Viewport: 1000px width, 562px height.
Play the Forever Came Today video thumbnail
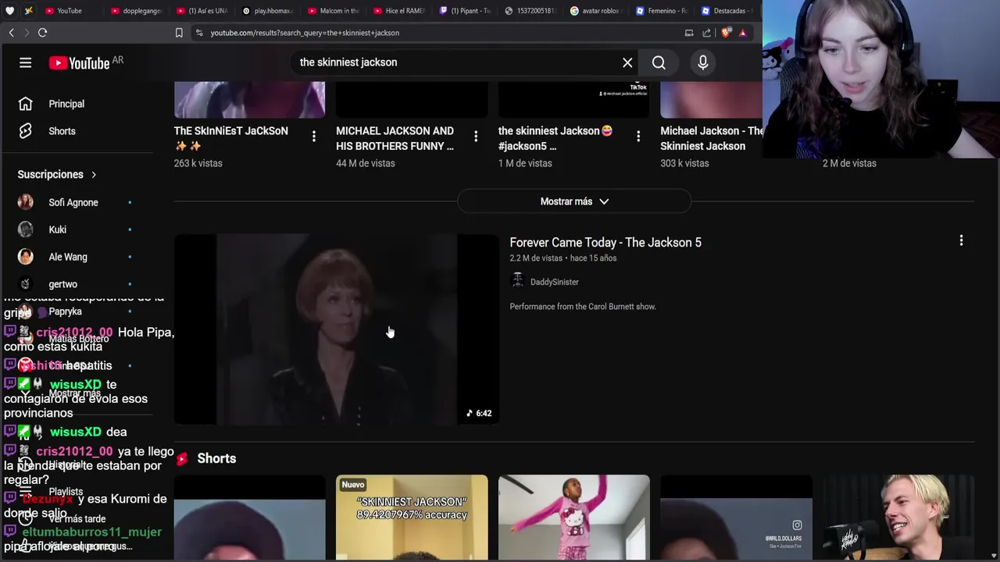pos(336,329)
